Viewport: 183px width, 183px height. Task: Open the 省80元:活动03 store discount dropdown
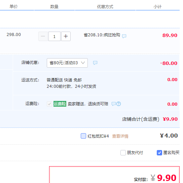click(x=67, y=63)
